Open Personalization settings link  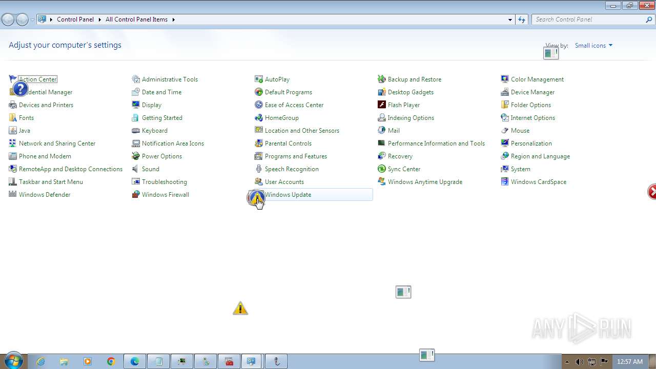pos(531,143)
